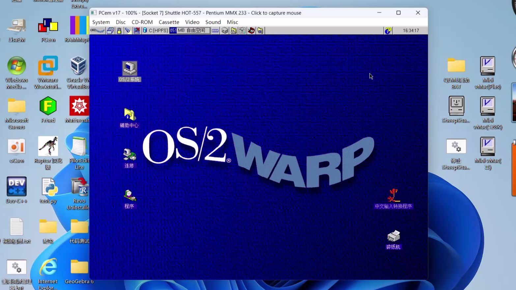Image resolution: width=516 pixels, height=290 pixels.
Task: Select the 爬虫 folder
Action: [x=48, y=231]
